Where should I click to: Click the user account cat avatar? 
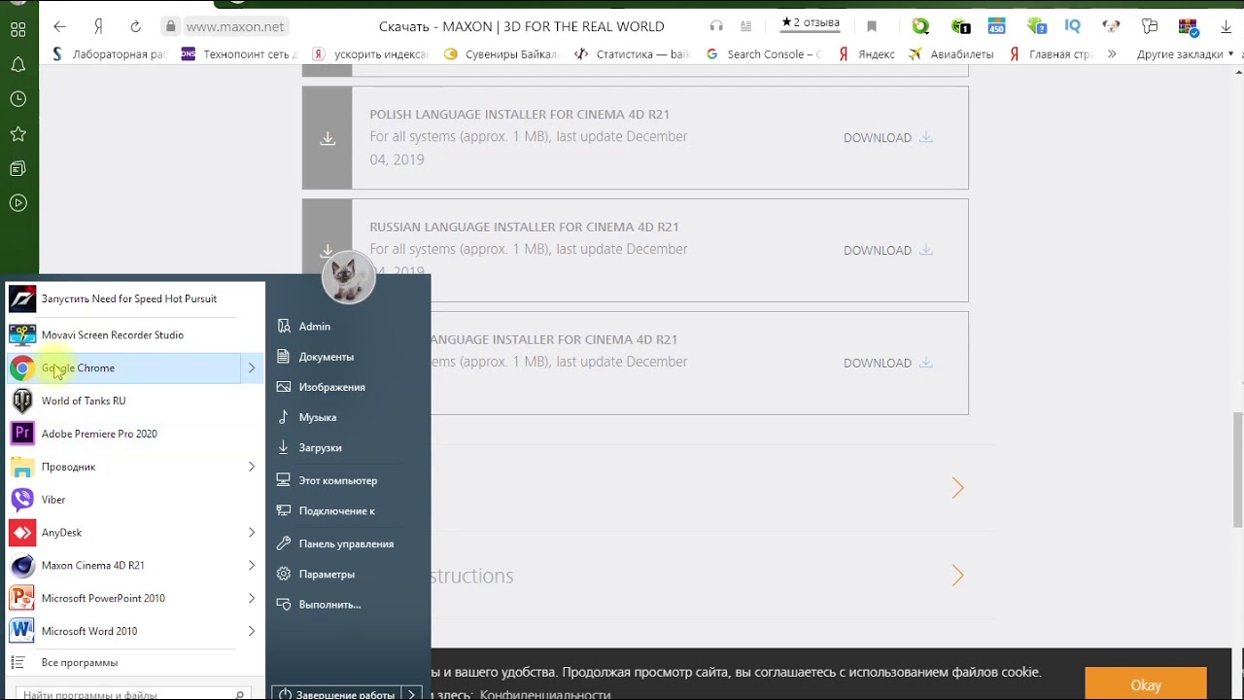pos(348,278)
